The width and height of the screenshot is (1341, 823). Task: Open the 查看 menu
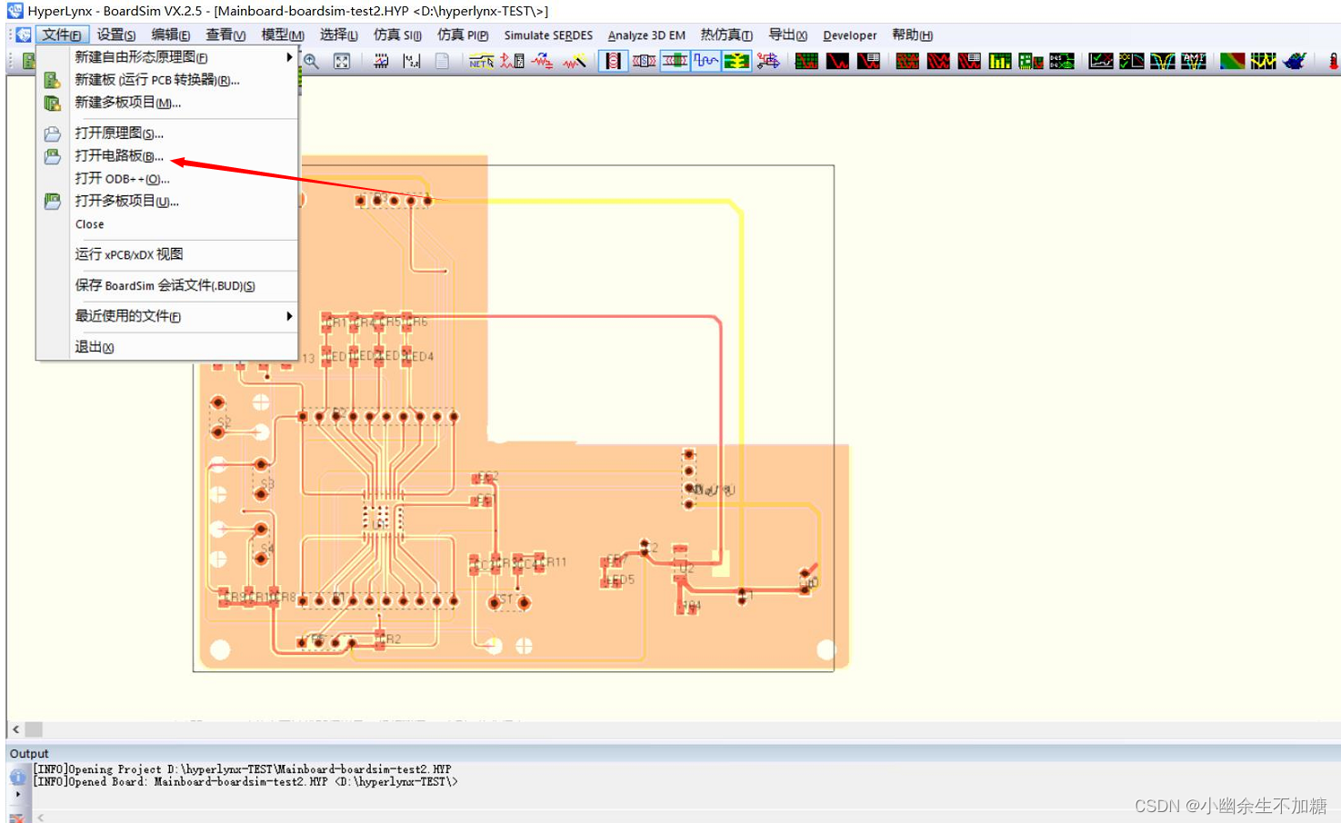tap(225, 35)
